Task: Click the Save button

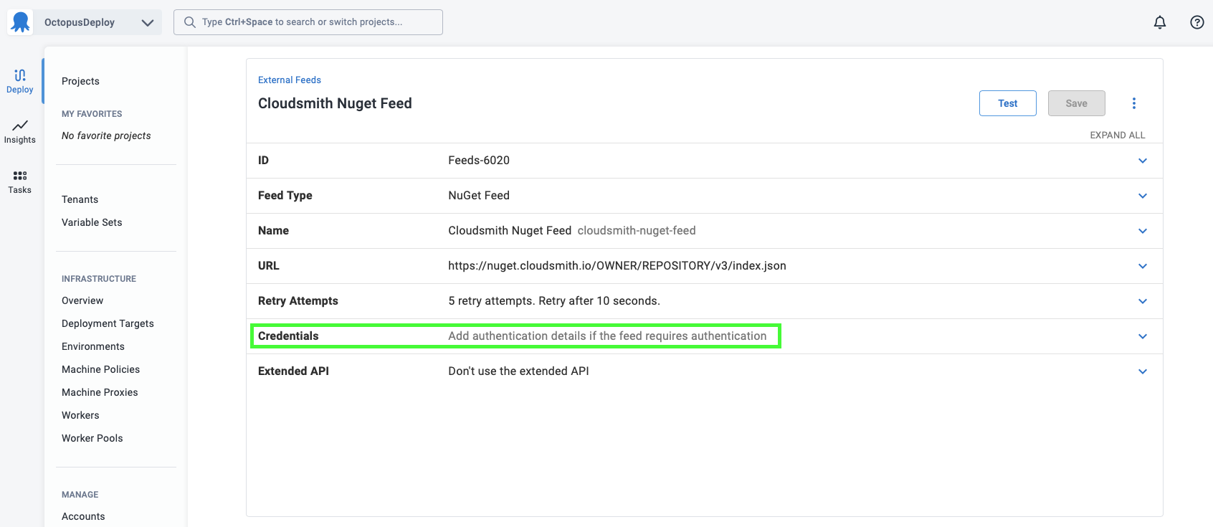Action: tap(1077, 103)
